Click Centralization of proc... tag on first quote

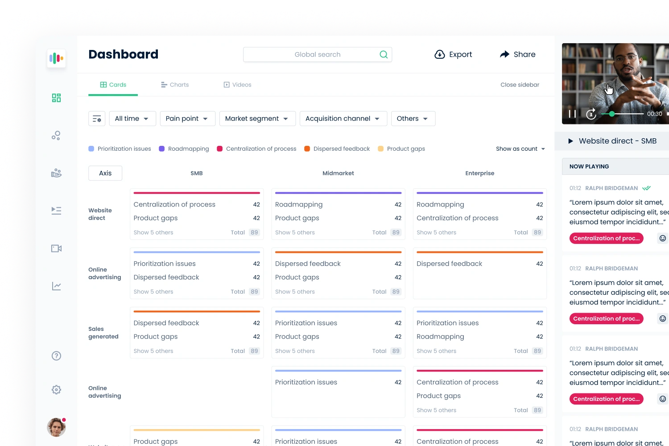(606, 238)
